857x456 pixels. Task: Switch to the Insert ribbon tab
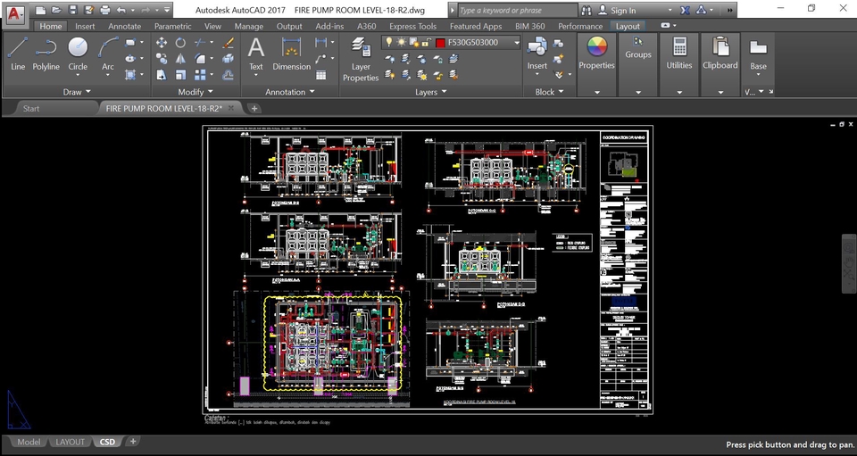[85, 26]
